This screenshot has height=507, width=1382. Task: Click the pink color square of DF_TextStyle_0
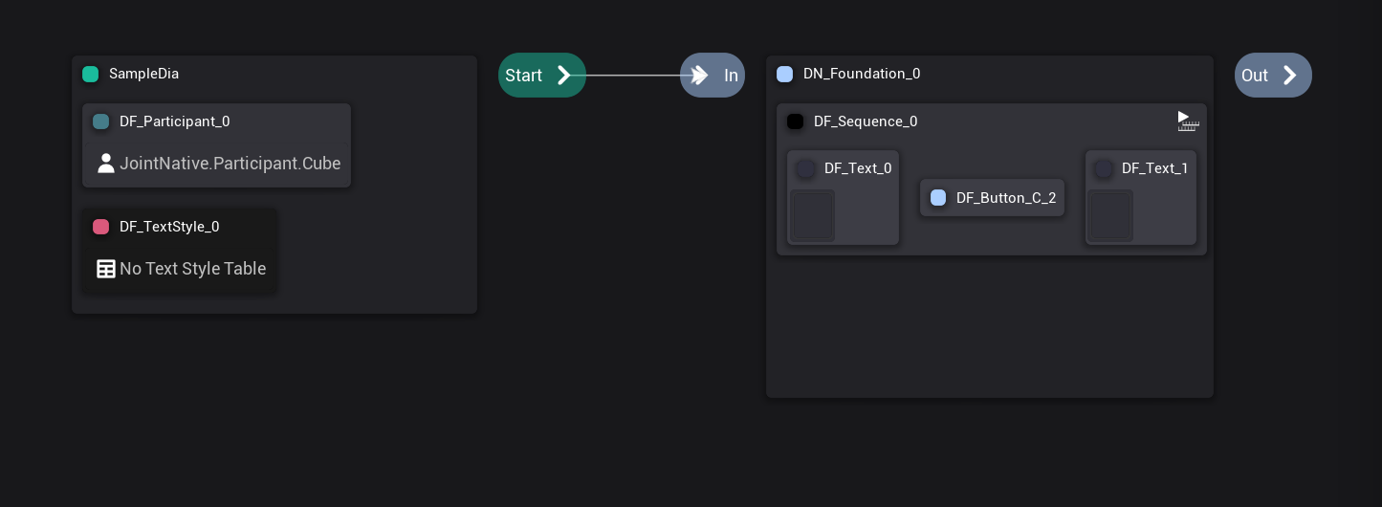(100, 227)
